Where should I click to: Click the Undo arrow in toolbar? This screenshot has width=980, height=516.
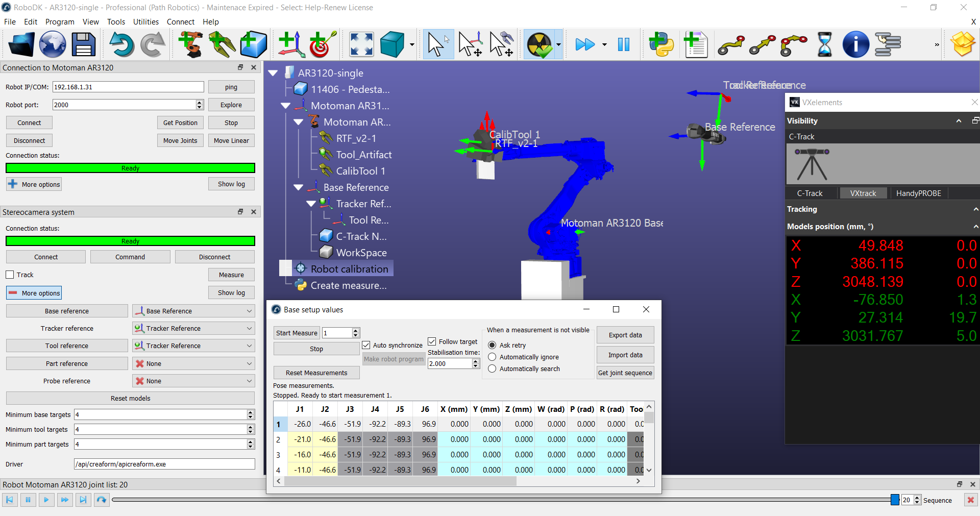click(121, 45)
